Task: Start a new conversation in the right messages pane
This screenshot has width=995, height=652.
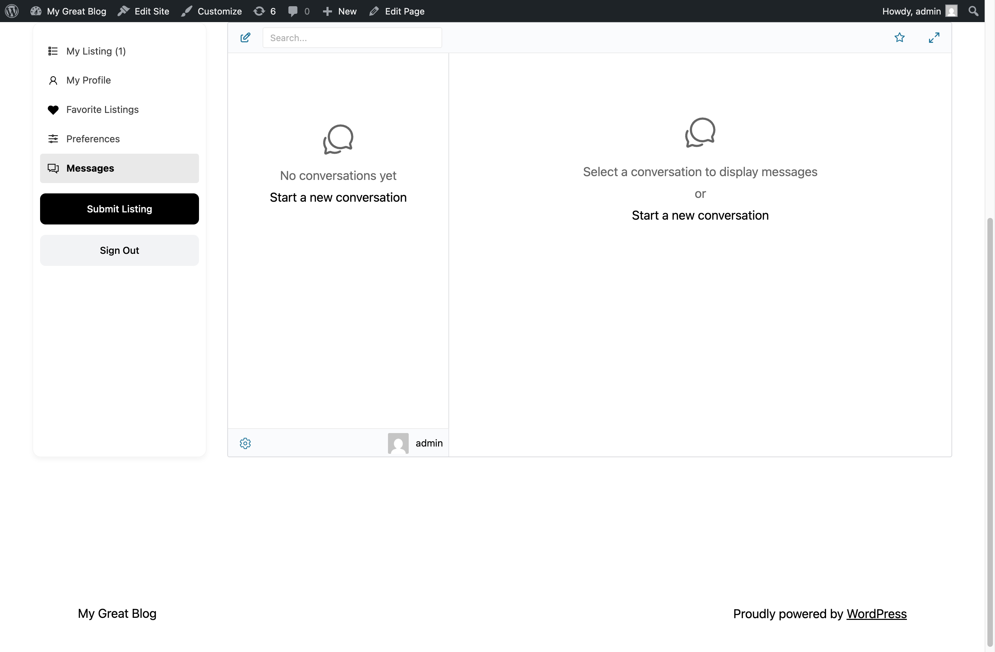Action: [x=700, y=215]
